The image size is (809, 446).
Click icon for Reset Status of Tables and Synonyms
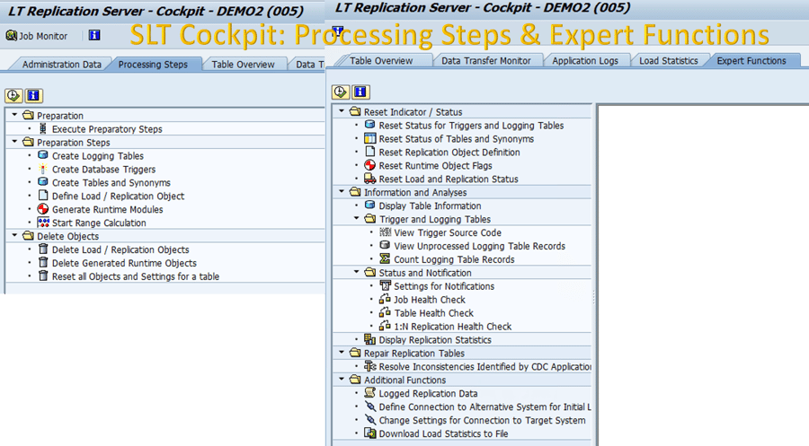pos(370,138)
